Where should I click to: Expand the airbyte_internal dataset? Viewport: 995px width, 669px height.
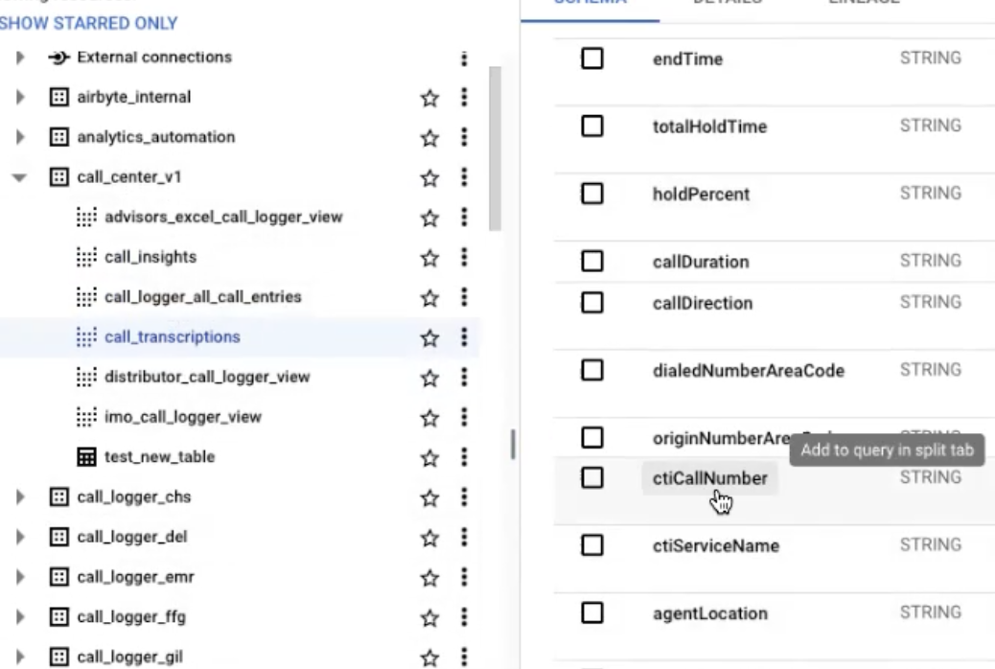point(20,98)
